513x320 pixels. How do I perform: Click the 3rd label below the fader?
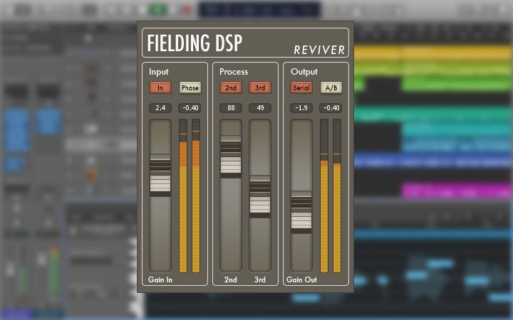pyautogui.click(x=260, y=279)
